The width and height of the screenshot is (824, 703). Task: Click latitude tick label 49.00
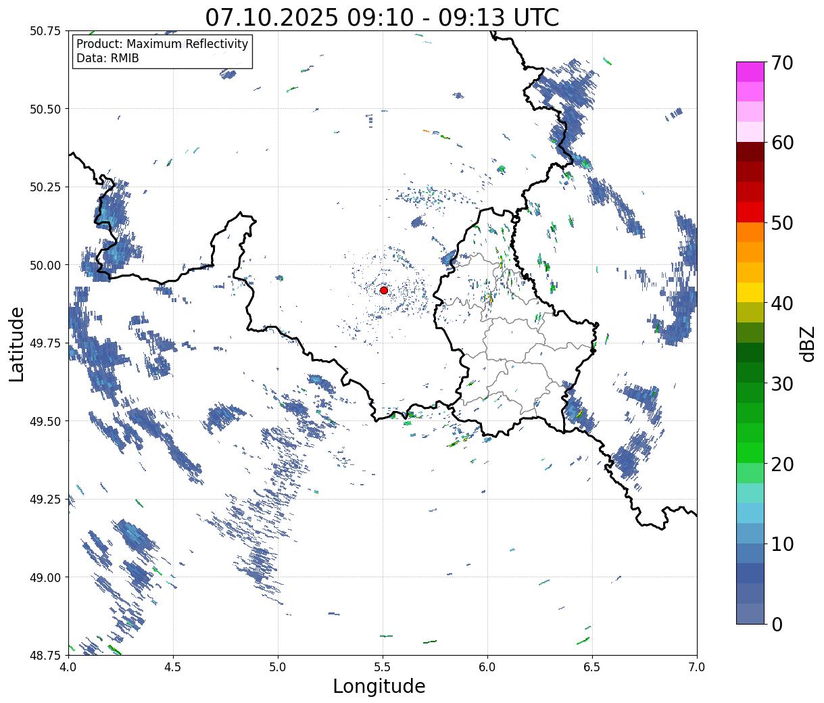tap(45, 577)
